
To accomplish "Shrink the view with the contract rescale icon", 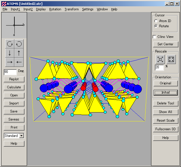I will (171, 59).
